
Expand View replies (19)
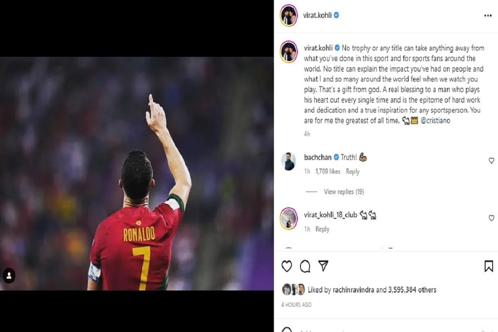tap(344, 192)
